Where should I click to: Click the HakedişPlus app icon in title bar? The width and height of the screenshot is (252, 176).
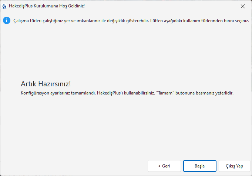tap(4, 6)
